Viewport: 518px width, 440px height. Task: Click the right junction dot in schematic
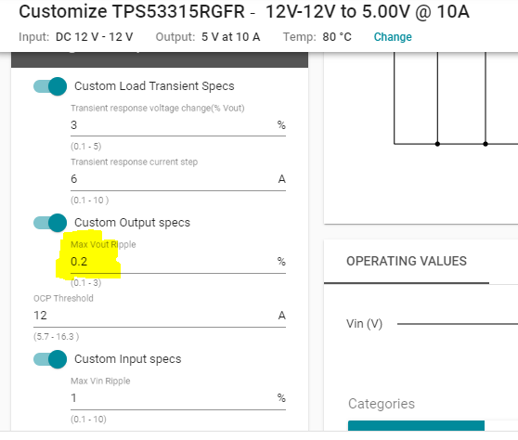[486, 144]
